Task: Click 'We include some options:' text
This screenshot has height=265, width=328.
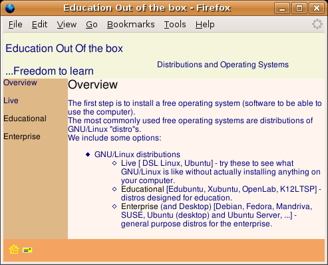Action: (114, 138)
